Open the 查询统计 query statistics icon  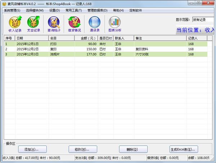click(x=54, y=24)
